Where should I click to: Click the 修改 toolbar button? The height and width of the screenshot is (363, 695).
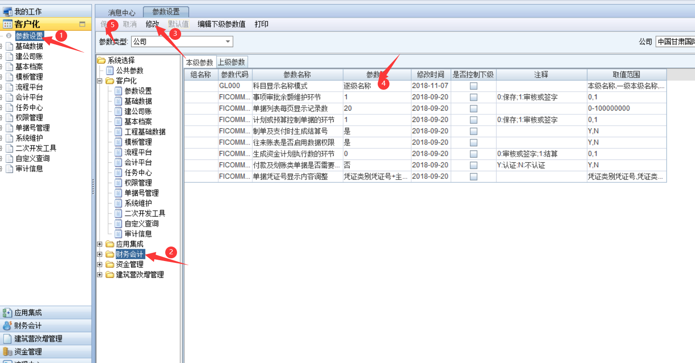pyautogui.click(x=153, y=24)
